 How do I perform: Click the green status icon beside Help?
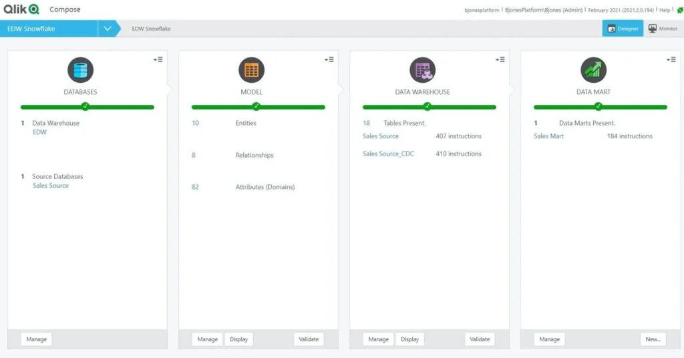click(679, 10)
